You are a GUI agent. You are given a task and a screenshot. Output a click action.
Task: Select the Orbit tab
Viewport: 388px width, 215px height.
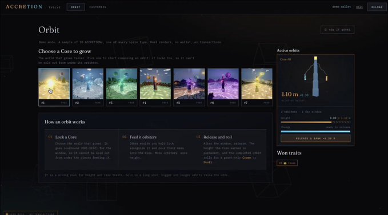(x=75, y=7)
